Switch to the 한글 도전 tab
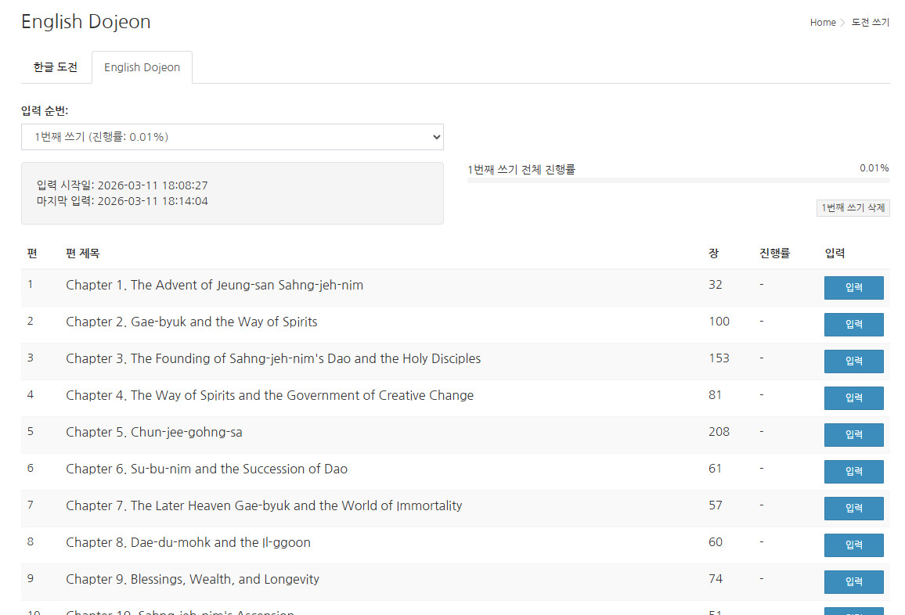 pyautogui.click(x=56, y=67)
